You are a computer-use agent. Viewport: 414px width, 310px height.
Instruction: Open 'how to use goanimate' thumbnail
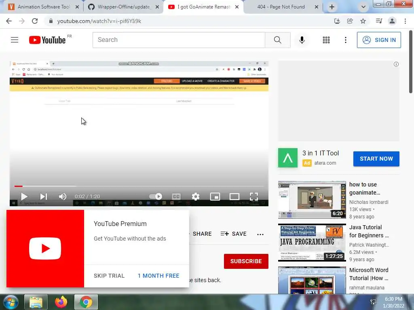pos(312,200)
